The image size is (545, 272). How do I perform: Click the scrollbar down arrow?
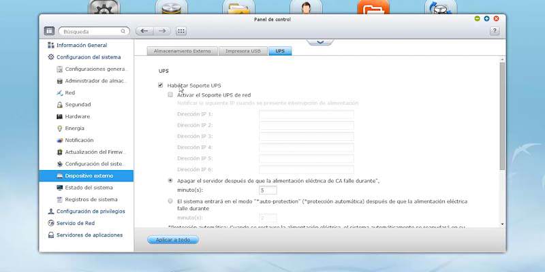tap(502, 224)
